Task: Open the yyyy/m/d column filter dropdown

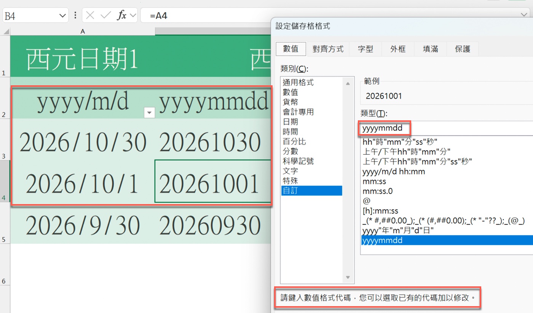Action: [150, 112]
